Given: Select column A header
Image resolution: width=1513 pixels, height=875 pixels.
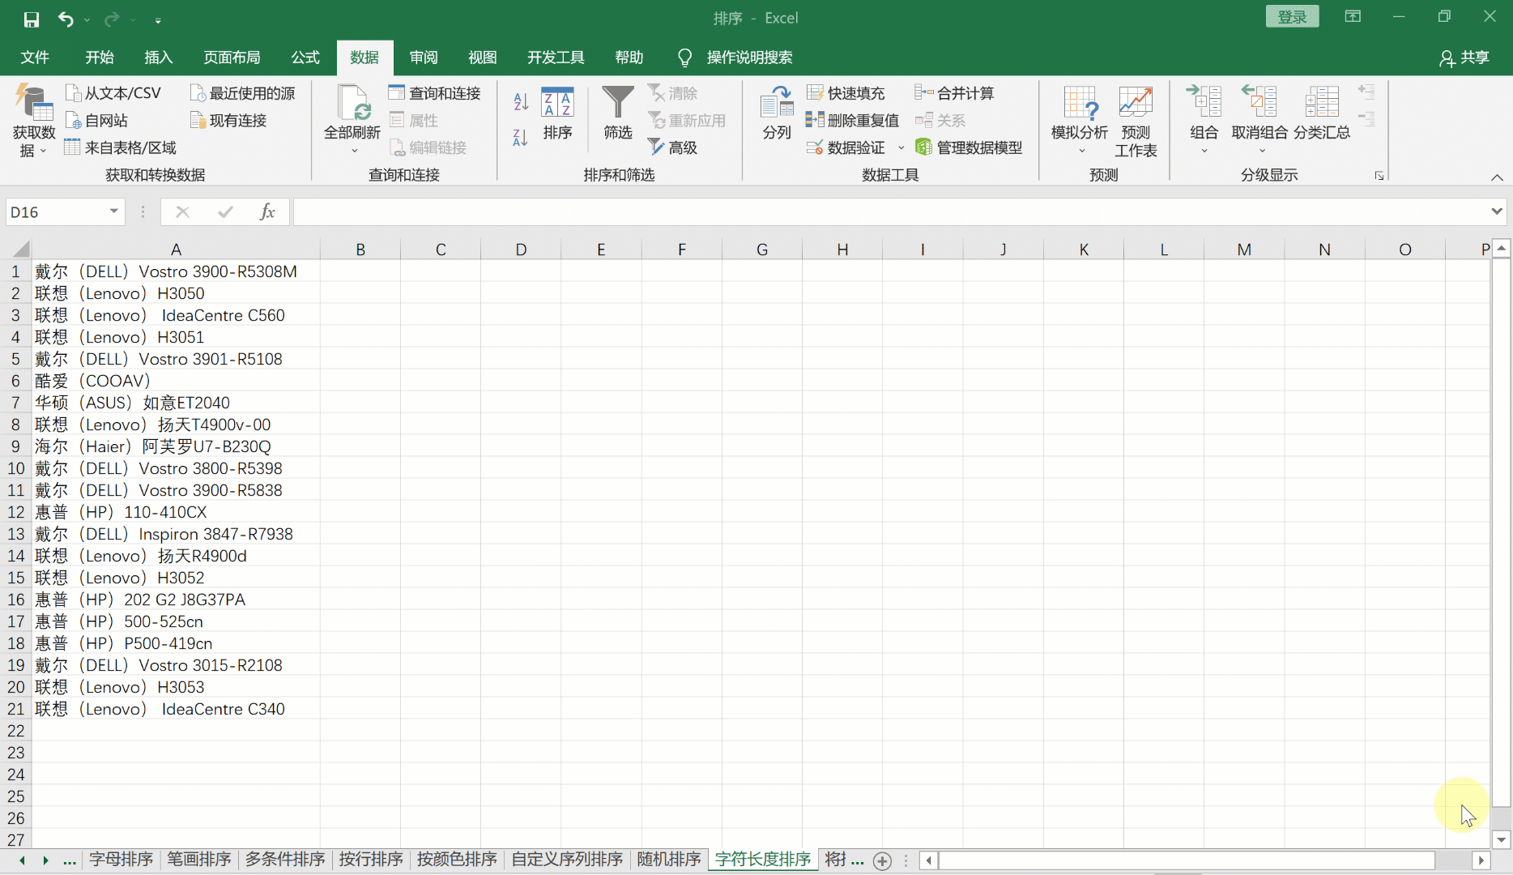Looking at the screenshot, I should pos(176,250).
